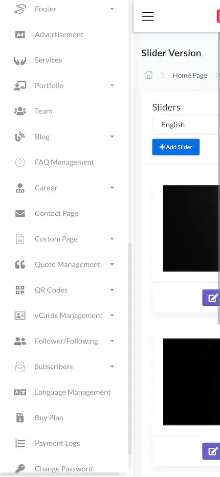Click the Contact Page envelope icon

20,214
